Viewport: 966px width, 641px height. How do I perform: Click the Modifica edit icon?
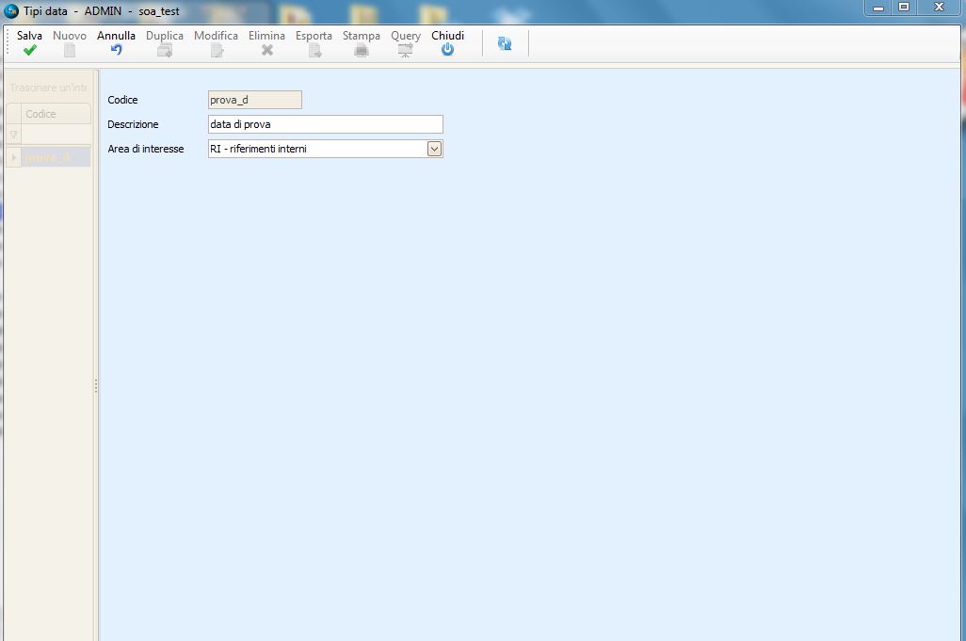point(217,51)
